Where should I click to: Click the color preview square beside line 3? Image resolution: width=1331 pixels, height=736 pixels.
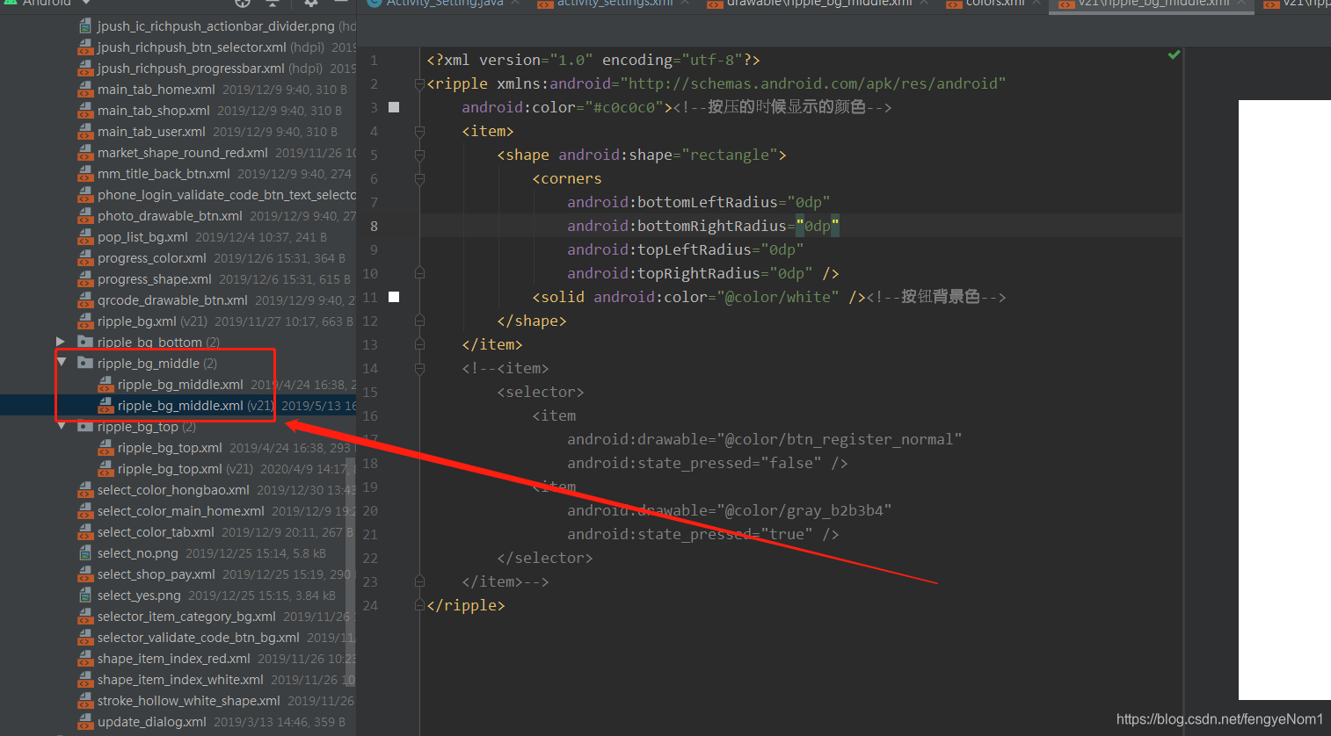(x=393, y=106)
